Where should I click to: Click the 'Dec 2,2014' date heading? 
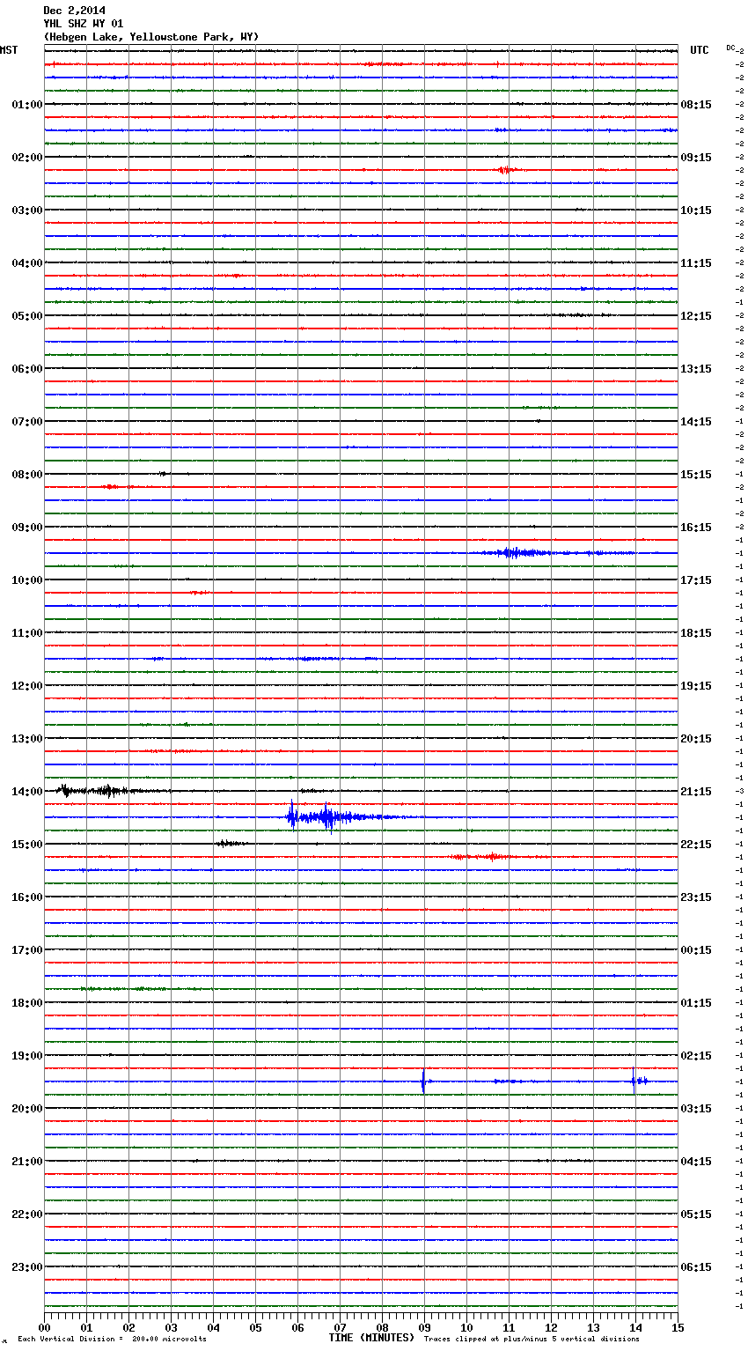74,11
